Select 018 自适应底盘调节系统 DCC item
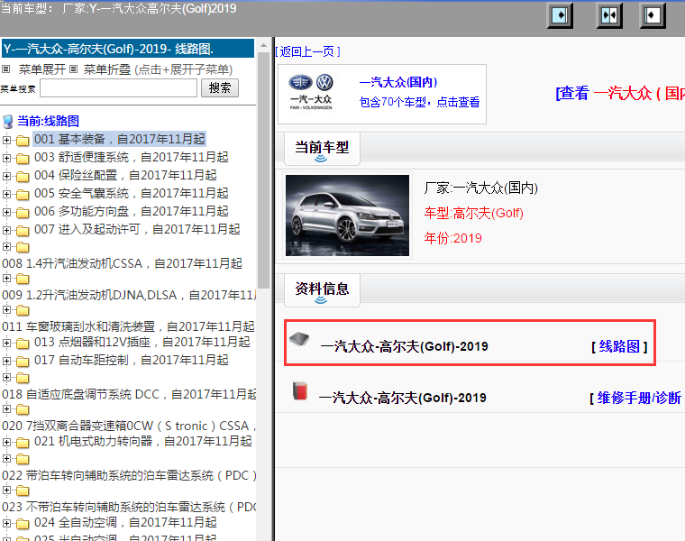 [x=129, y=395]
